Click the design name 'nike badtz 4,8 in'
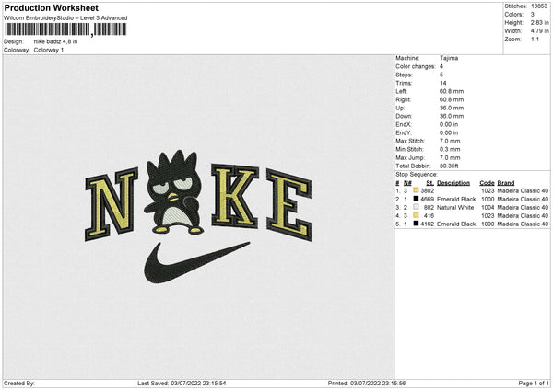The height and width of the screenshot is (390, 553). pyautogui.click(x=55, y=41)
